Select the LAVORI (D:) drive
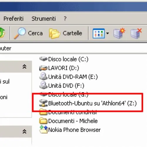This screenshot has height=147, width=147. coord(59,68)
